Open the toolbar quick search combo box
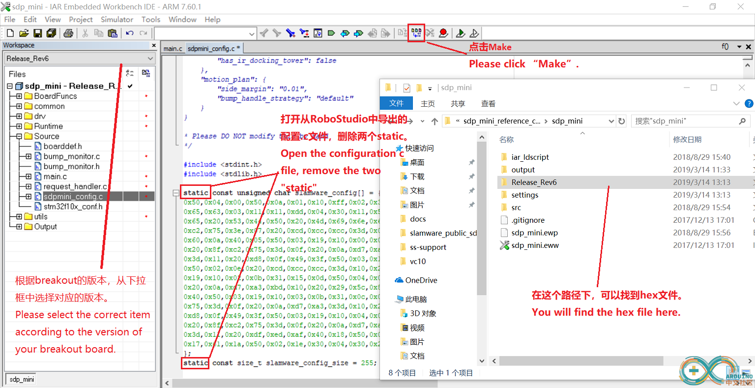 [205, 34]
